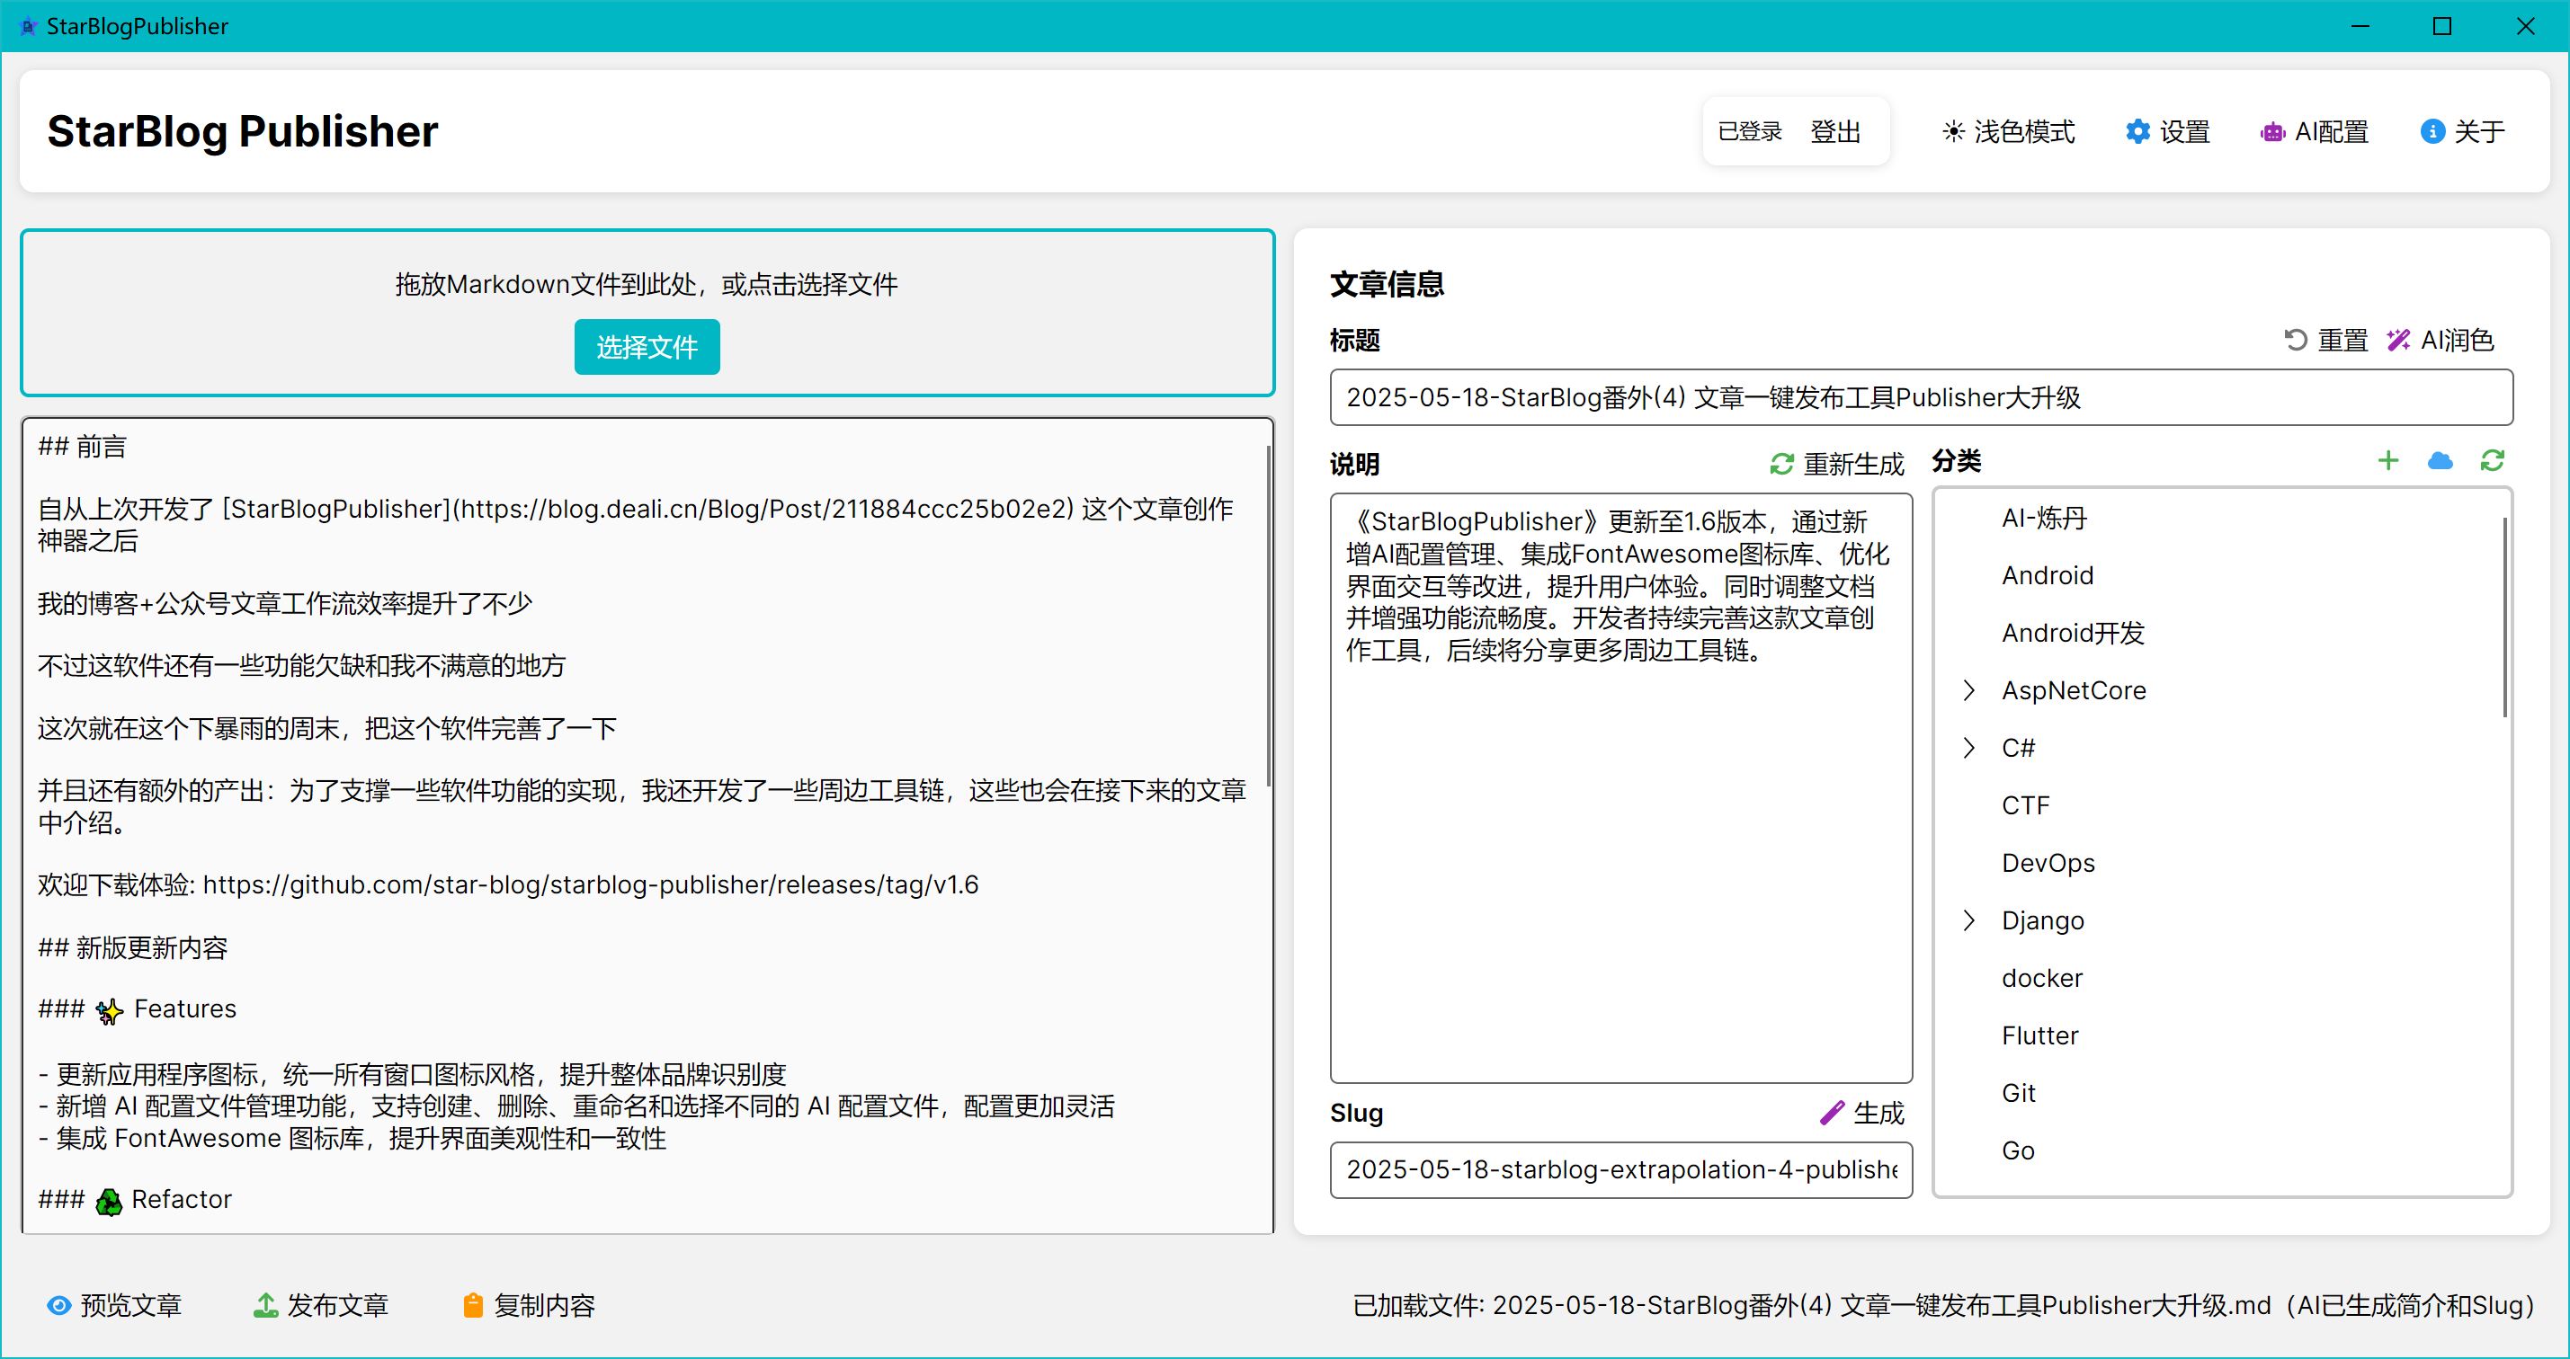Image resolution: width=2570 pixels, height=1359 pixels.
Task: Click the blue cloud sync icon
Action: point(2440,461)
